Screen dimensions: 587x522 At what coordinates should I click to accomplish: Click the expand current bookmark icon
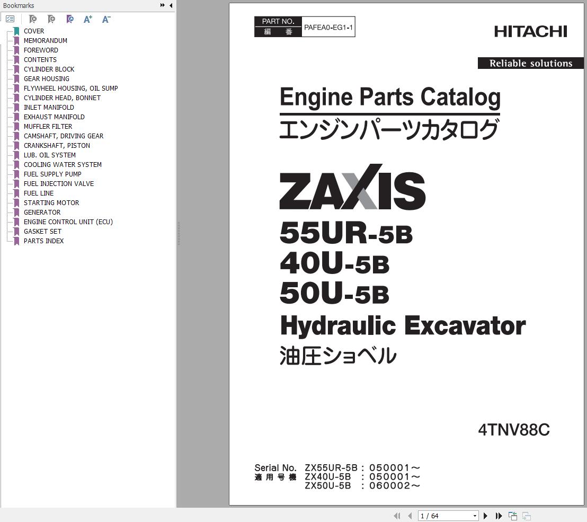click(69, 19)
